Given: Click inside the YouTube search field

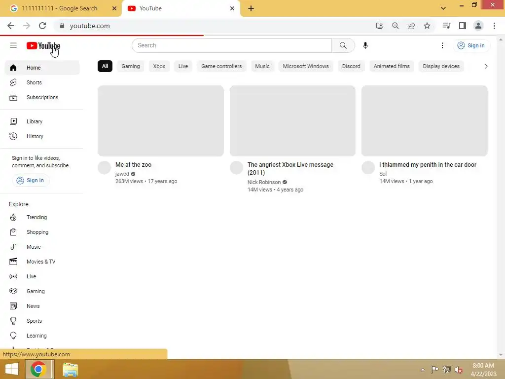Looking at the screenshot, I should tap(232, 45).
